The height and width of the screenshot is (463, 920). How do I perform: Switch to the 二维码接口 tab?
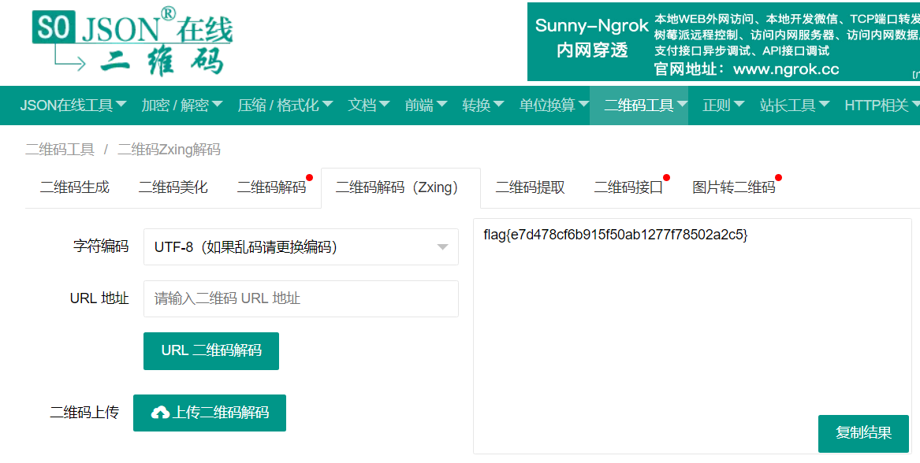point(628,187)
